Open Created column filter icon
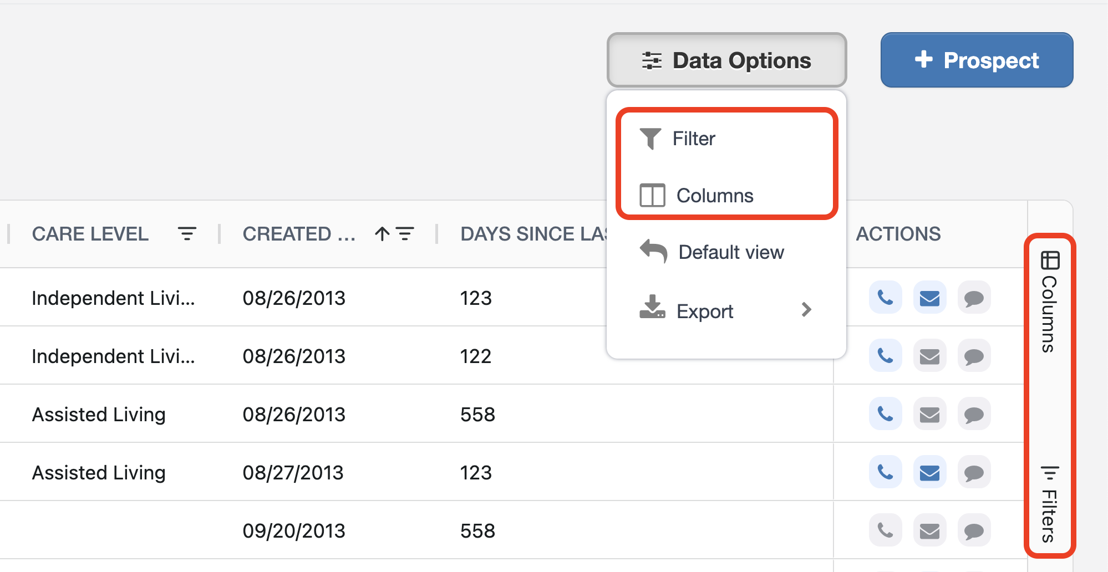 (x=405, y=234)
